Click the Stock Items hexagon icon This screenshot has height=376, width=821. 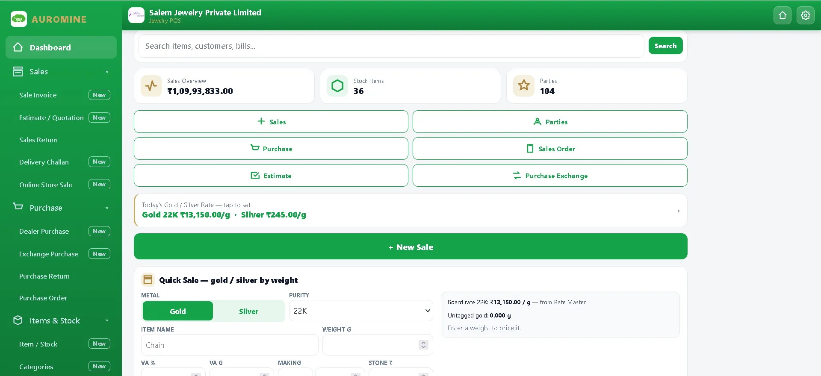click(x=337, y=86)
